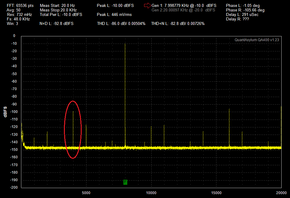Click Delay L: 291 uSec value
This screenshot has width=290, height=198.
(242, 14)
